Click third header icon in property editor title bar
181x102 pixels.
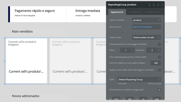(158, 5)
